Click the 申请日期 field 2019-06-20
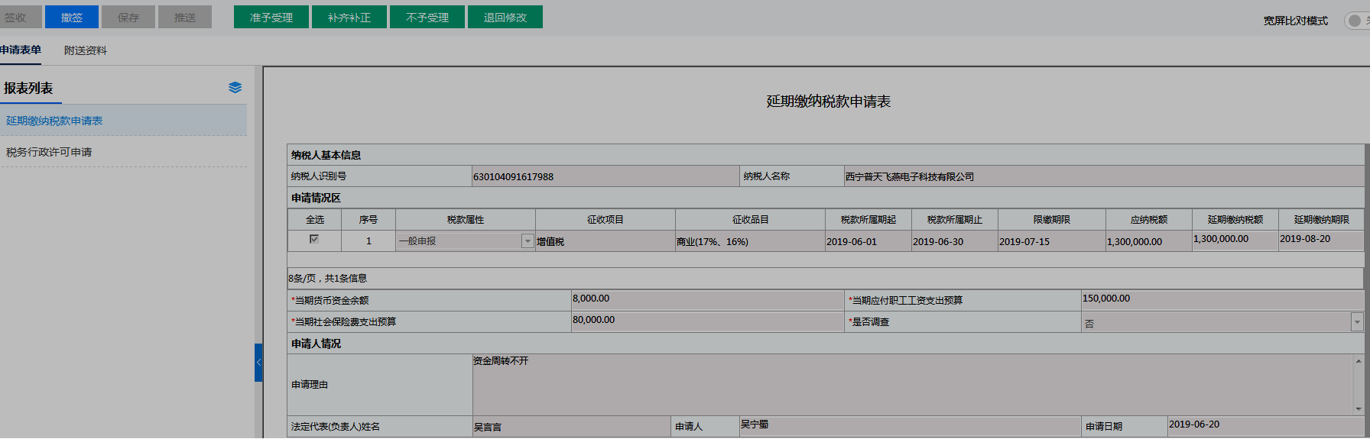Image resolution: width=1370 pixels, height=439 pixels. [x=1265, y=425]
